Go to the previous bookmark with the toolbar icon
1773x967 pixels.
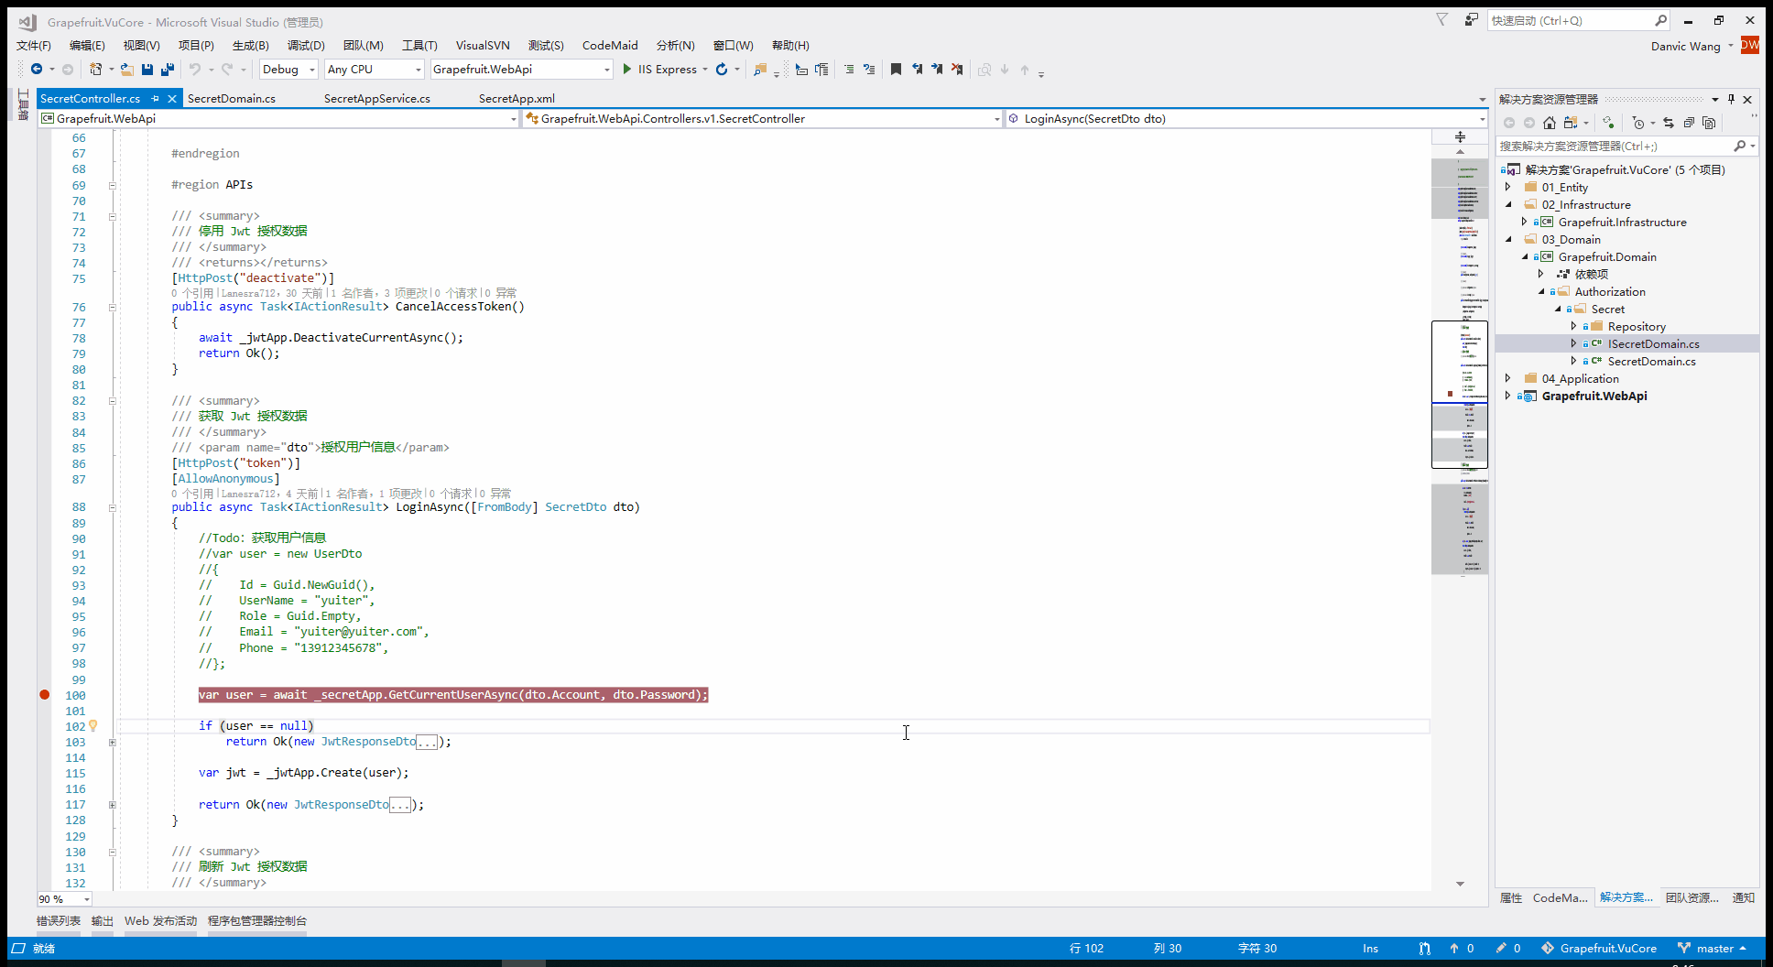click(917, 69)
